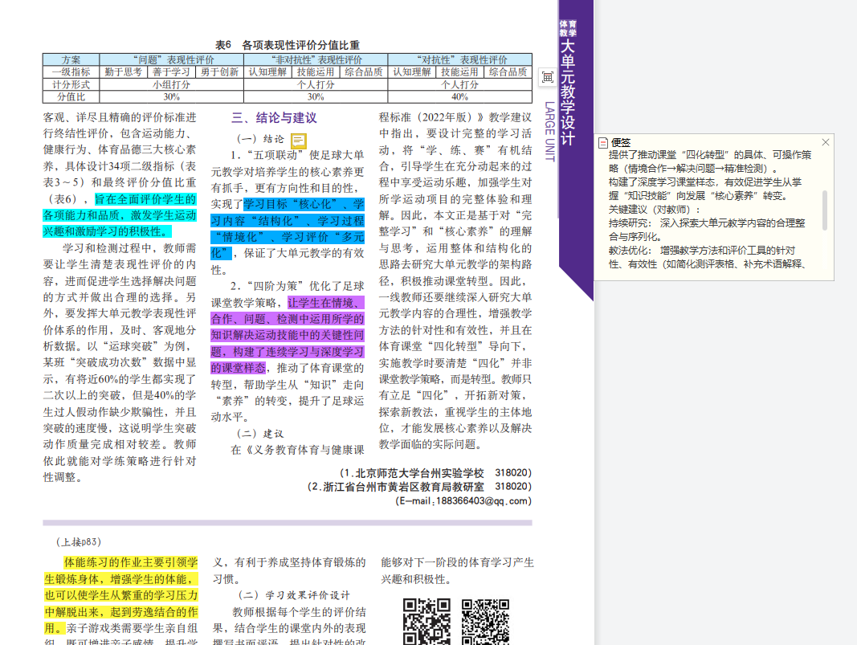Click the subheading (一) 结论

coord(260,139)
